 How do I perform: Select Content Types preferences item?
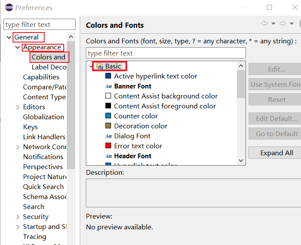pyautogui.click(x=45, y=97)
